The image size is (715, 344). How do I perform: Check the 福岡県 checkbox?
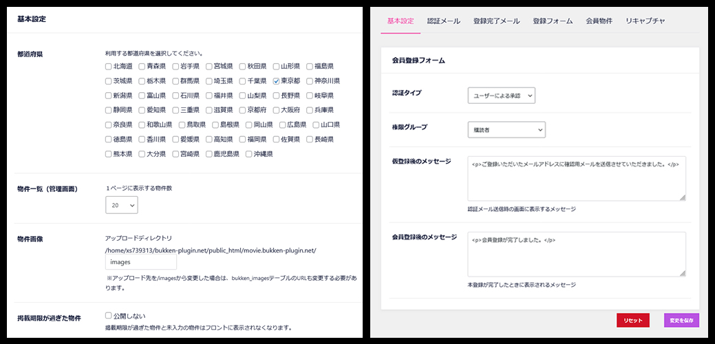click(243, 140)
